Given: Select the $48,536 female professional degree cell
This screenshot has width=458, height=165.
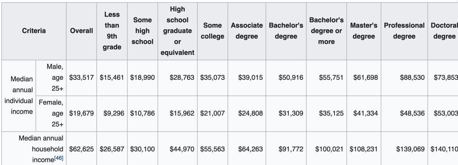Looking at the screenshot, I should point(412,113).
